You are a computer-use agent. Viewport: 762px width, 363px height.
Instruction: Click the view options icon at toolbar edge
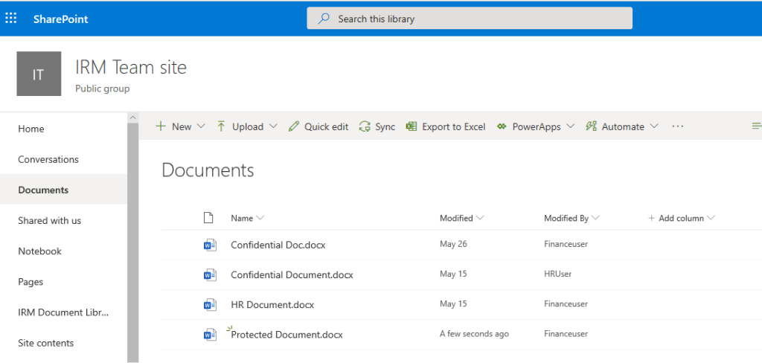(x=756, y=126)
